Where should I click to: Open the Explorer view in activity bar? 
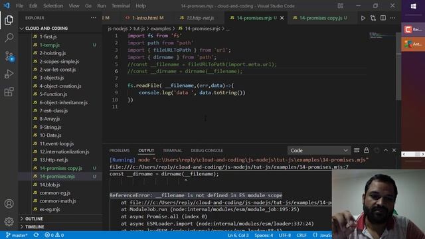point(9,20)
